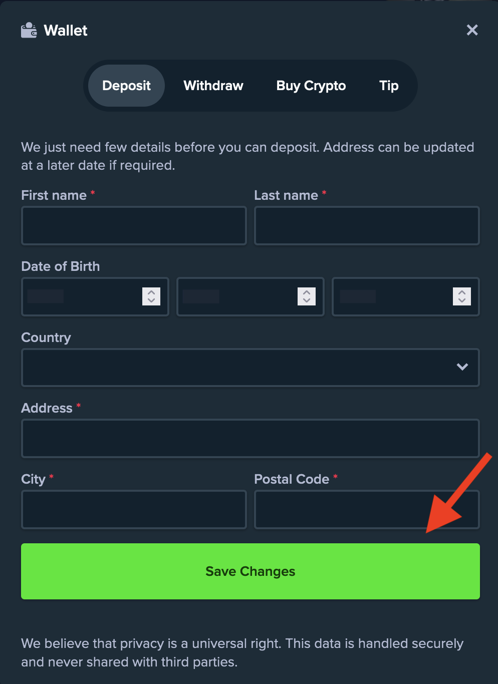This screenshot has height=684, width=498.
Task: Open first Date of Birth stepper arrows
Action: 151,296
